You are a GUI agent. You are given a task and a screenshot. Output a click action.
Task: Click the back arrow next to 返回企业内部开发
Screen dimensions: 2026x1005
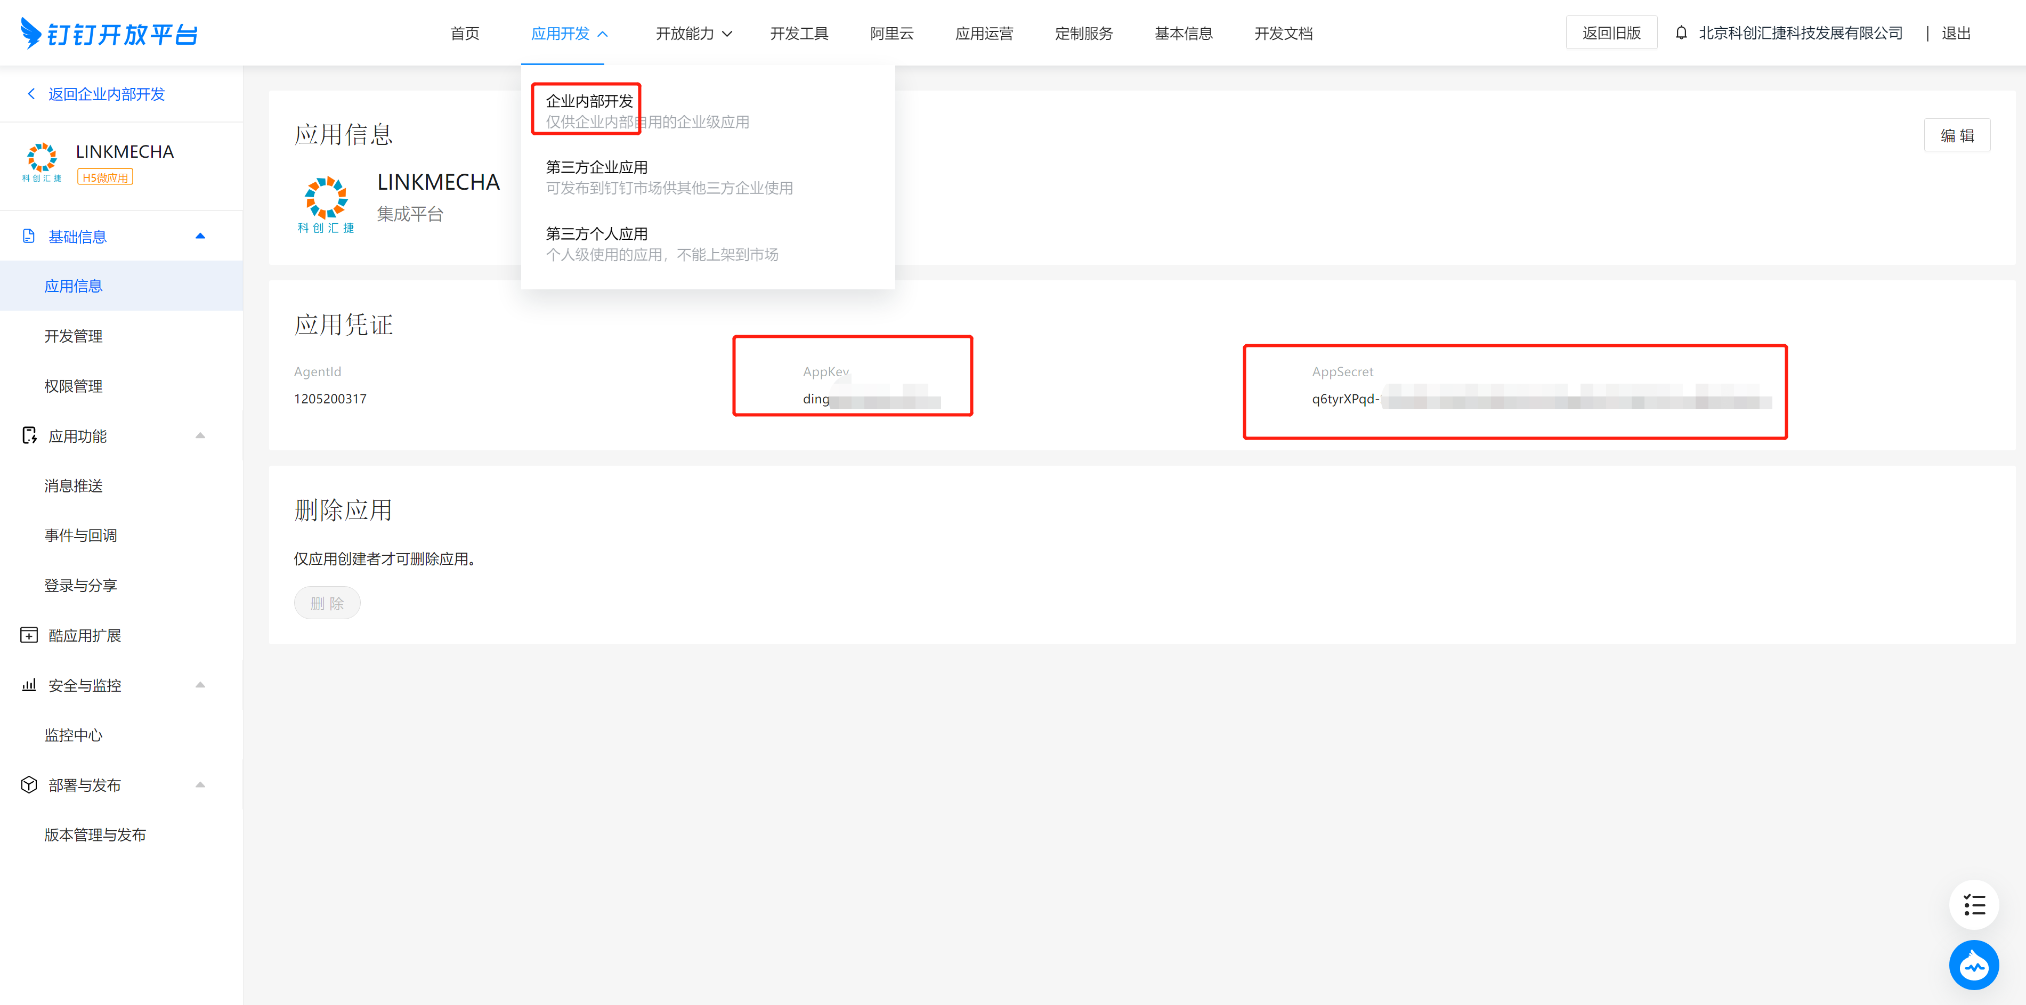31,94
